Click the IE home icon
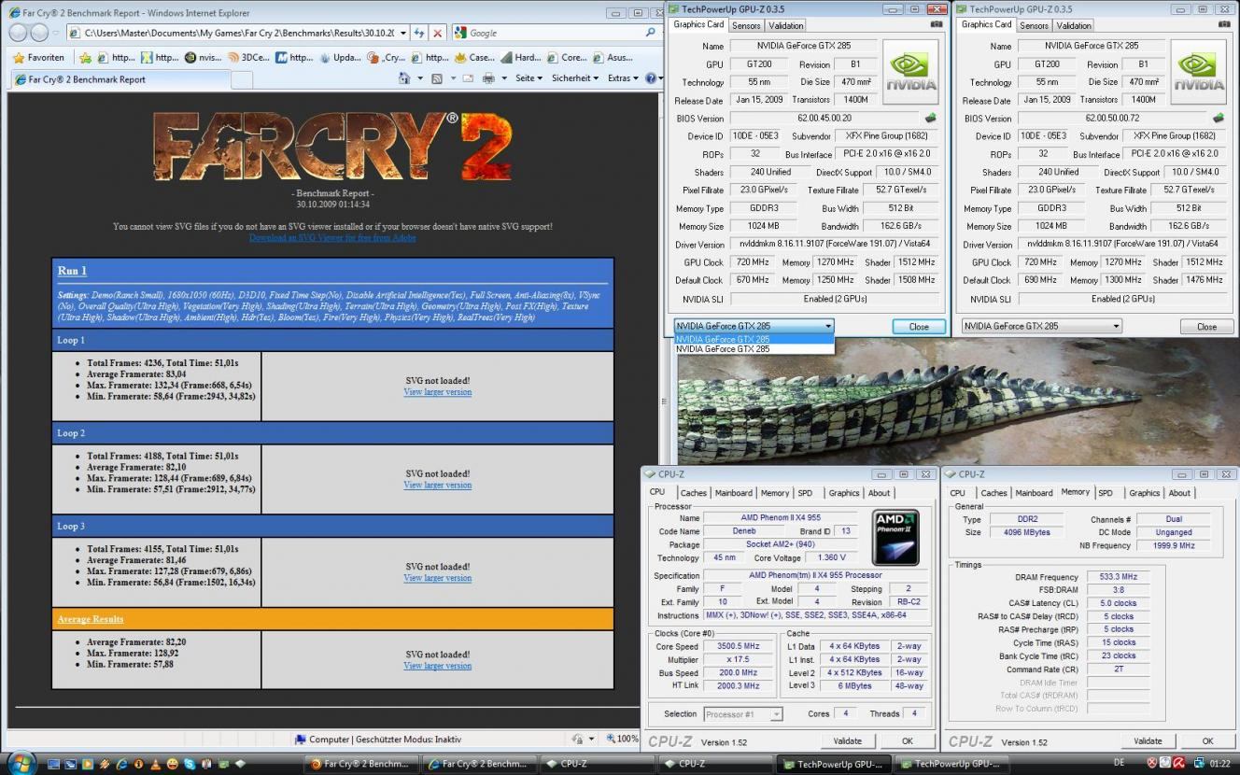 click(x=404, y=78)
